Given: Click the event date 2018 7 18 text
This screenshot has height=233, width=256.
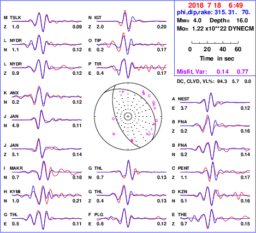Looking at the screenshot, I should pyautogui.click(x=205, y=5).
